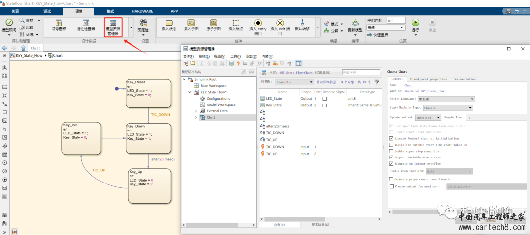Viewport: 530px width, 235px height.
Task: Click the 停止时间 inf input field
Action: tap(396, 20)
